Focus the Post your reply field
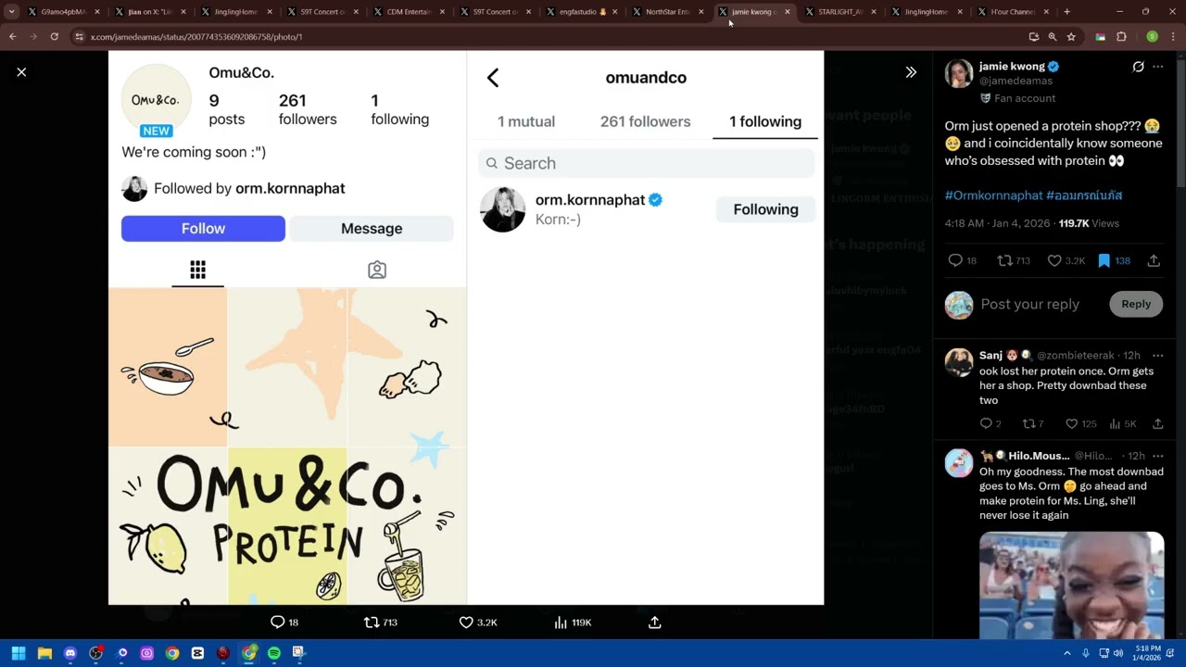The image size is (1186, 667). (x=1029, y=304)
